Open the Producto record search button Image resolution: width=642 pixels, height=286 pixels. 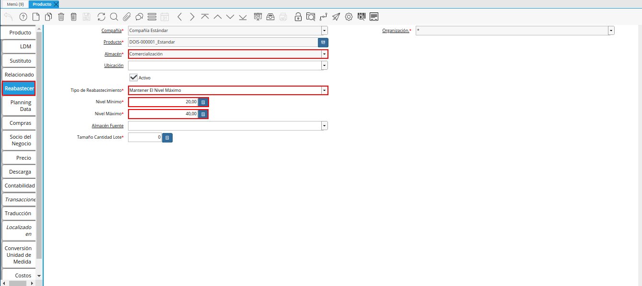(323, 42)
